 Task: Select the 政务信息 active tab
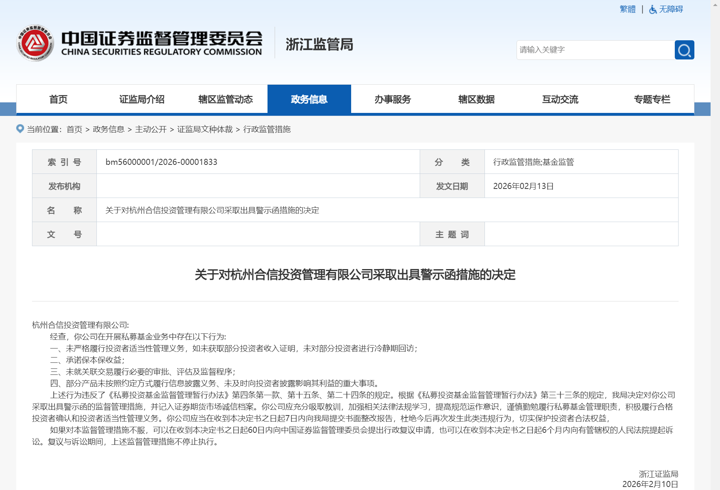[x=309, y=99]
